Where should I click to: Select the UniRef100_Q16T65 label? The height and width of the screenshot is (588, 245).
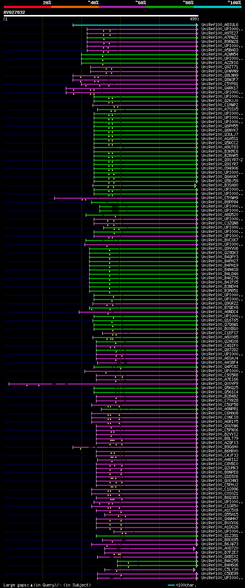click(x=220, y=320)
